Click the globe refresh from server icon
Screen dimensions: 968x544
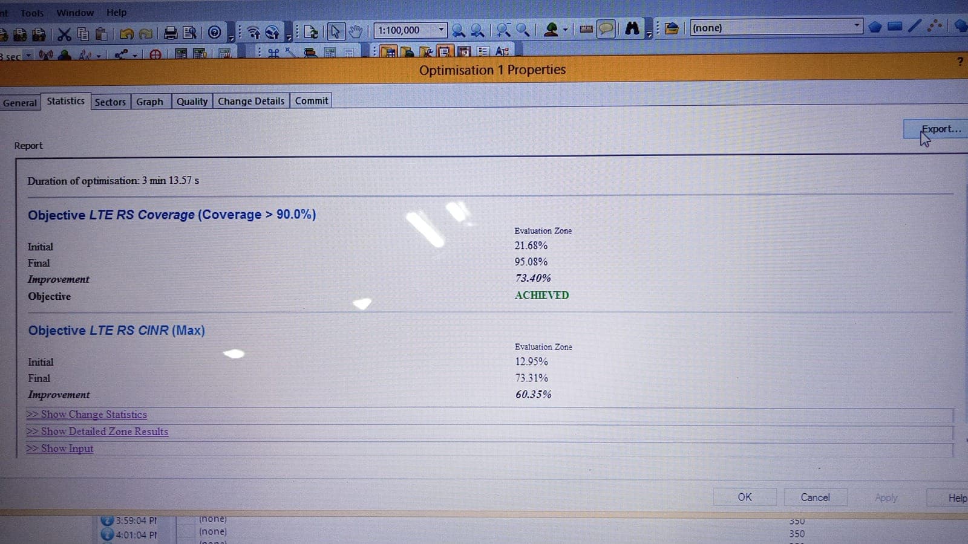tap(272, 32)
